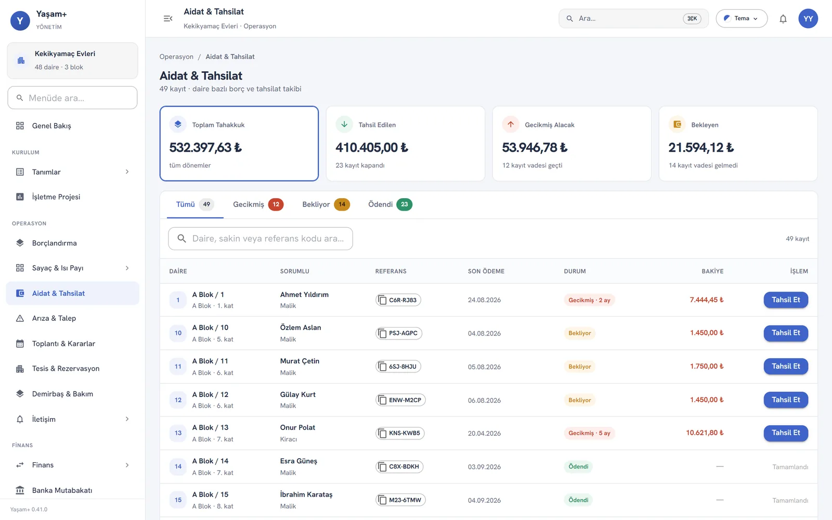This screenshot has height=520, width=832.
Task: Switch to the Ödendi tab
Action: 390,204
